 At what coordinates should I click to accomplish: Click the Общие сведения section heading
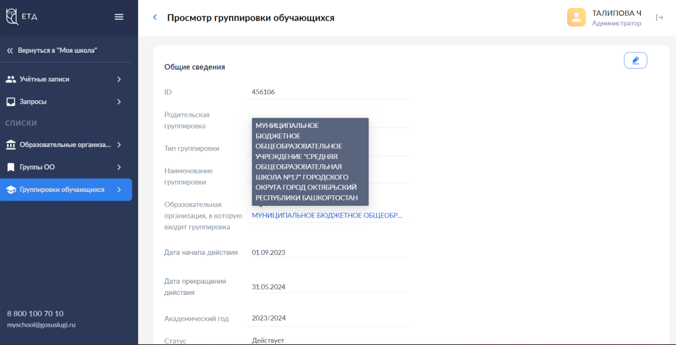[195, 67]
